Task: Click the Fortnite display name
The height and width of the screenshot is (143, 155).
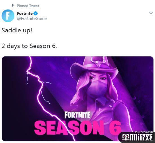Action: pyautogui.click(x=25, y=13)
